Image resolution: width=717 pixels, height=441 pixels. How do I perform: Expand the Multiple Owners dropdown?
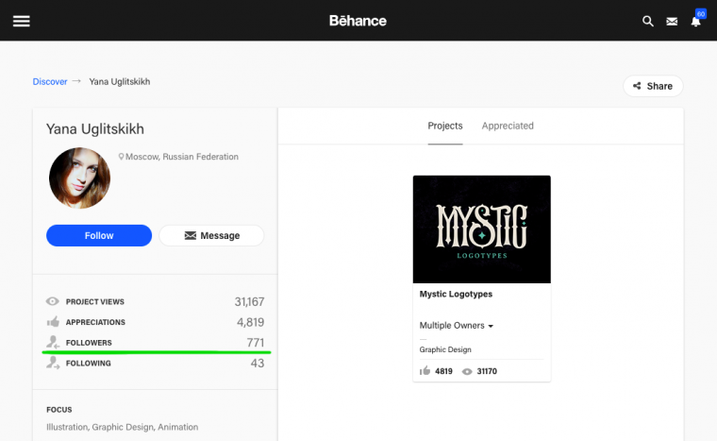pyautogui.click(x=458, y=326)
